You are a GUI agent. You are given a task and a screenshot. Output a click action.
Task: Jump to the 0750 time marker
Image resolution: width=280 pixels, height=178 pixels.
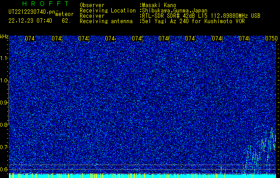(271, 39)
